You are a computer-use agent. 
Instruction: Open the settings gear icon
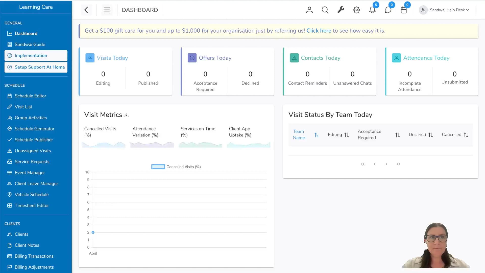tap(356, 10)
